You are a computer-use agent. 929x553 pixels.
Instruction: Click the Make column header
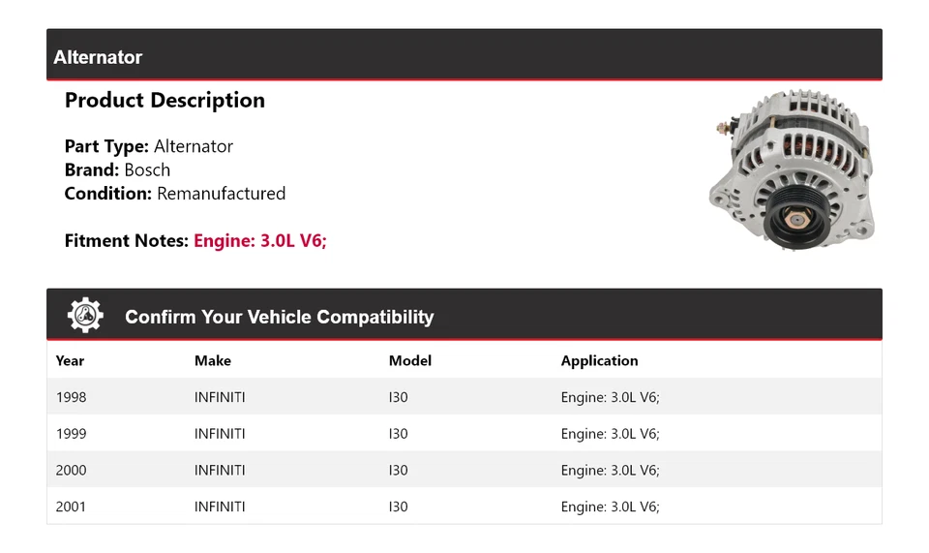(x=213, y=360)
